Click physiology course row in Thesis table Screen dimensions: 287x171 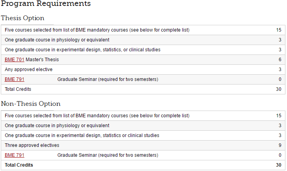point(57,40)
